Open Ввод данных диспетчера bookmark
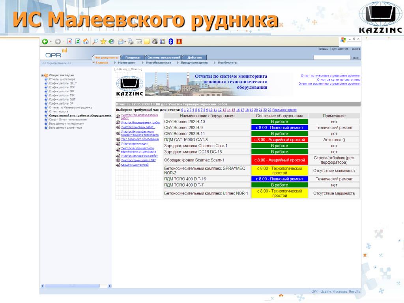The height and width of the screenshot is (303, 404). 65,127
